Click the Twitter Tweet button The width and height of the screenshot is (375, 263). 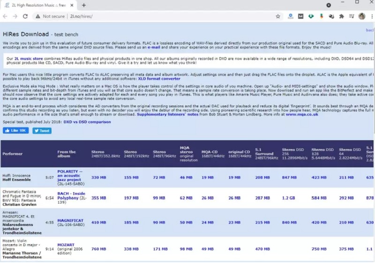[42, 131]
